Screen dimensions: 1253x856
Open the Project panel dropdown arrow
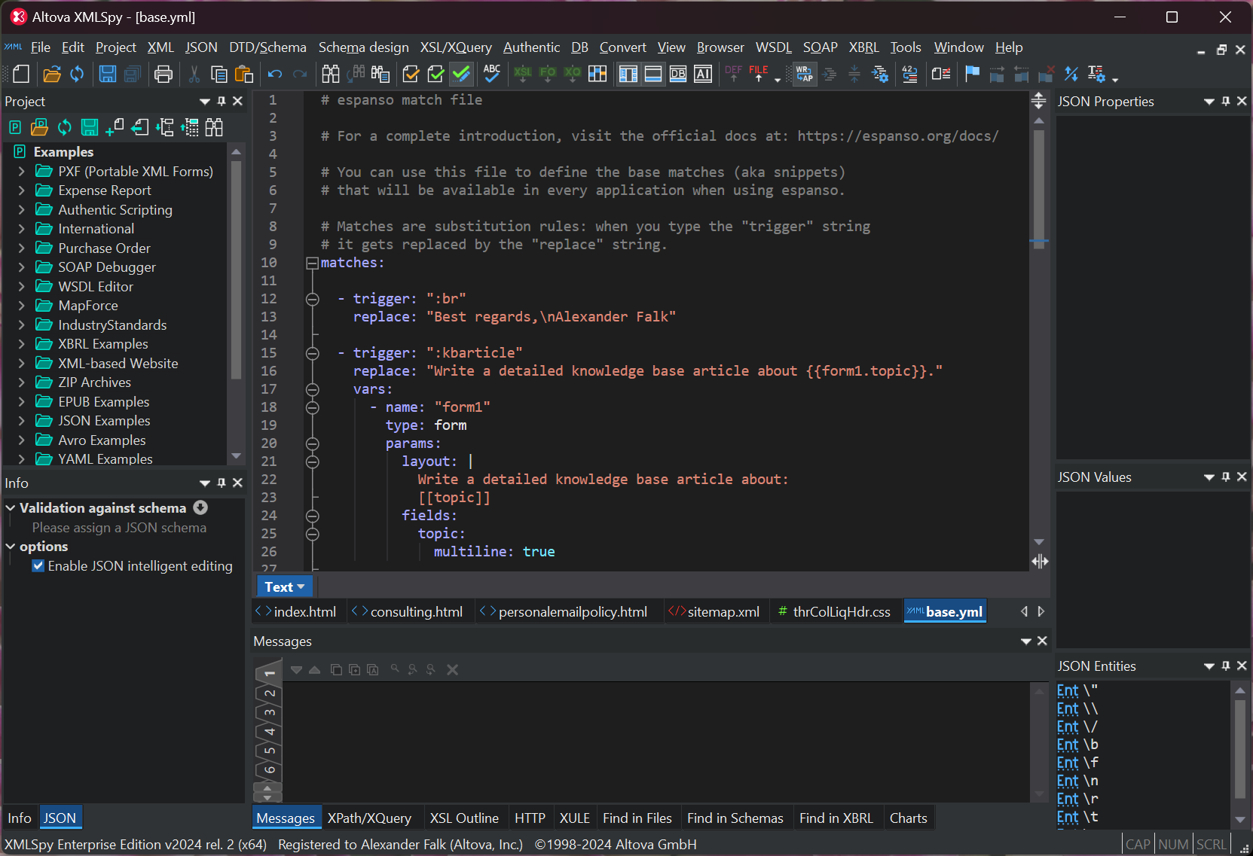point(205,101)
